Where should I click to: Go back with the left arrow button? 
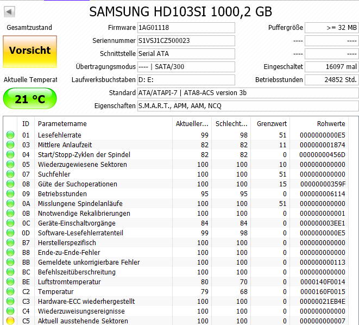(x=9, y=11)
